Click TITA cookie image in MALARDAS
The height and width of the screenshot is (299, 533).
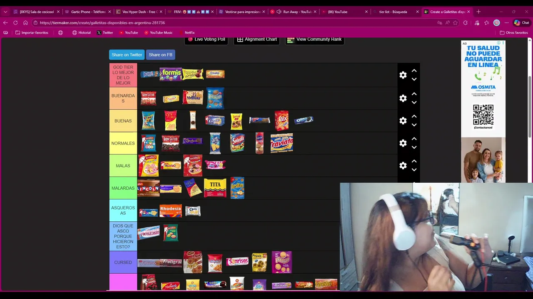(x=215, y=188)
